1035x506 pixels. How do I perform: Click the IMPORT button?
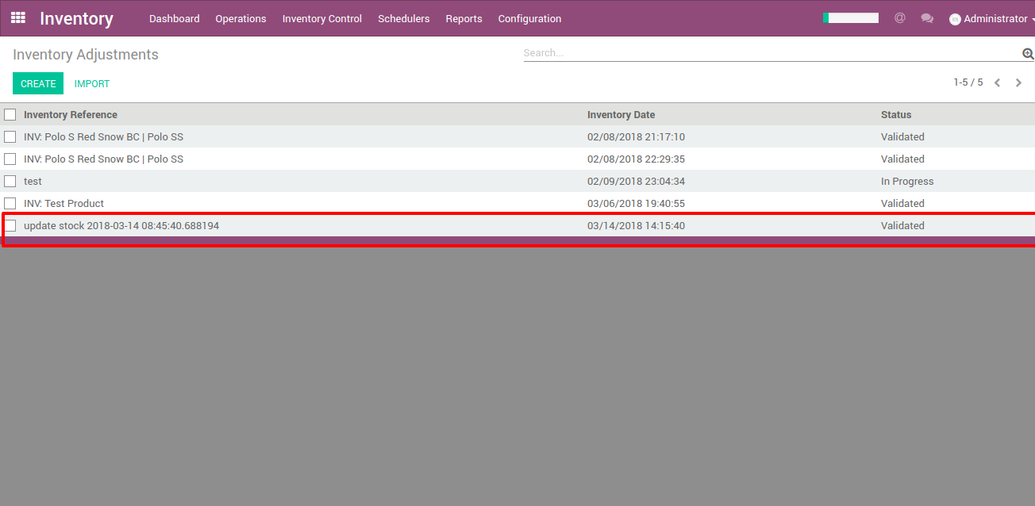tap(92, 83)
